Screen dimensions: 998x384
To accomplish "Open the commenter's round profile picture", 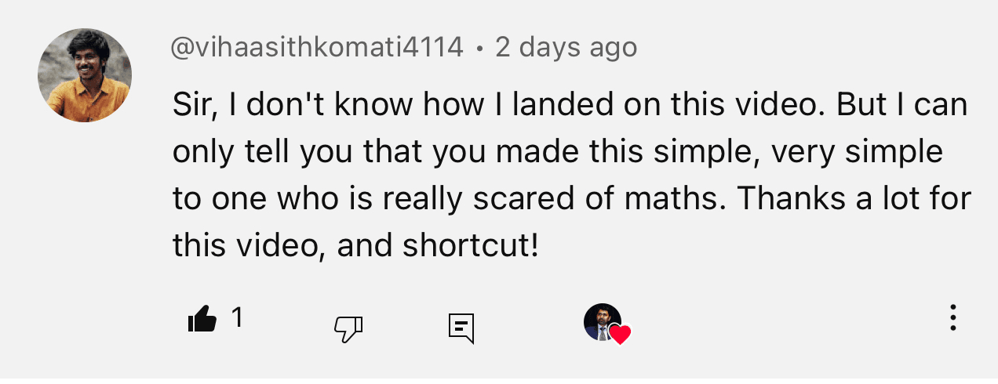I will click(x=85, y=76).
